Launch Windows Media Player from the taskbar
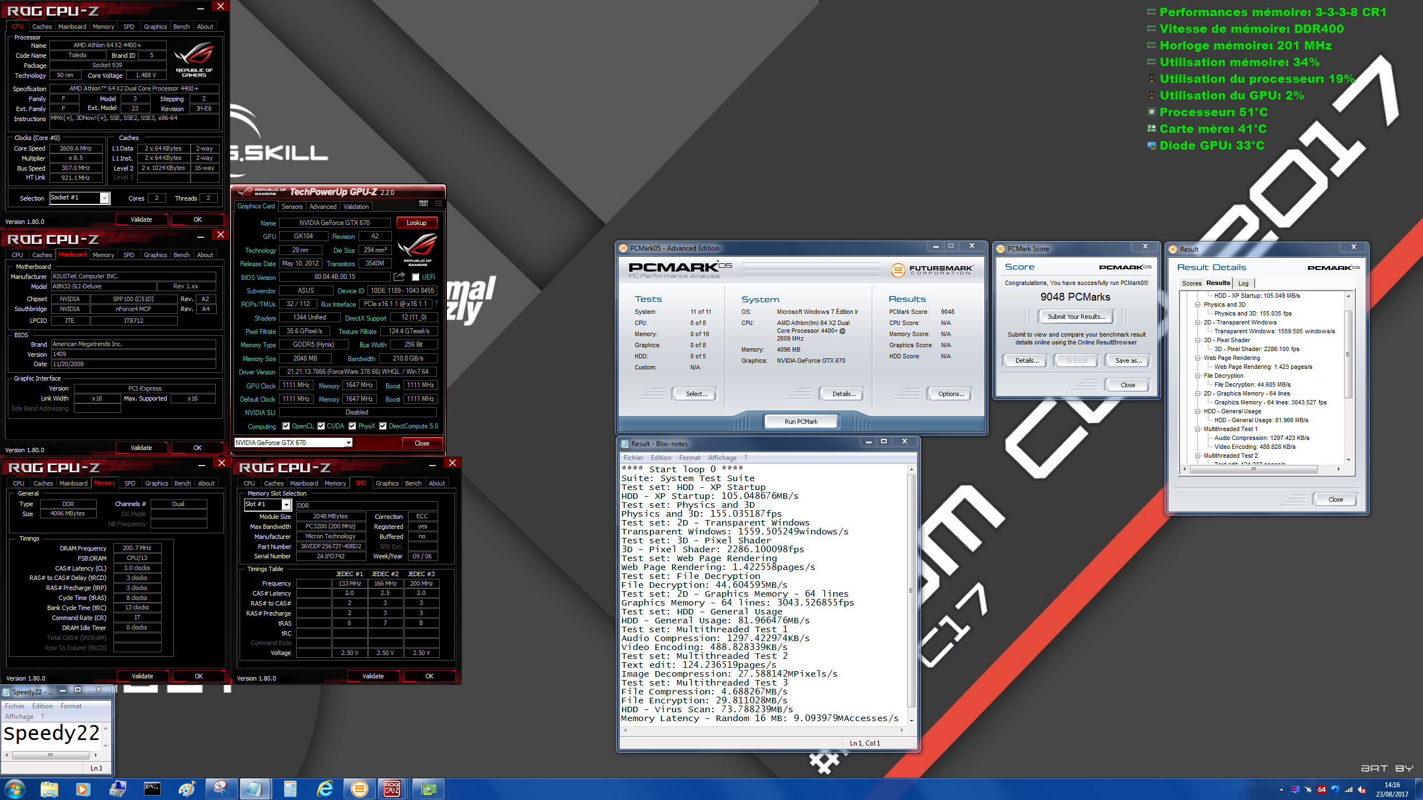 83,788
